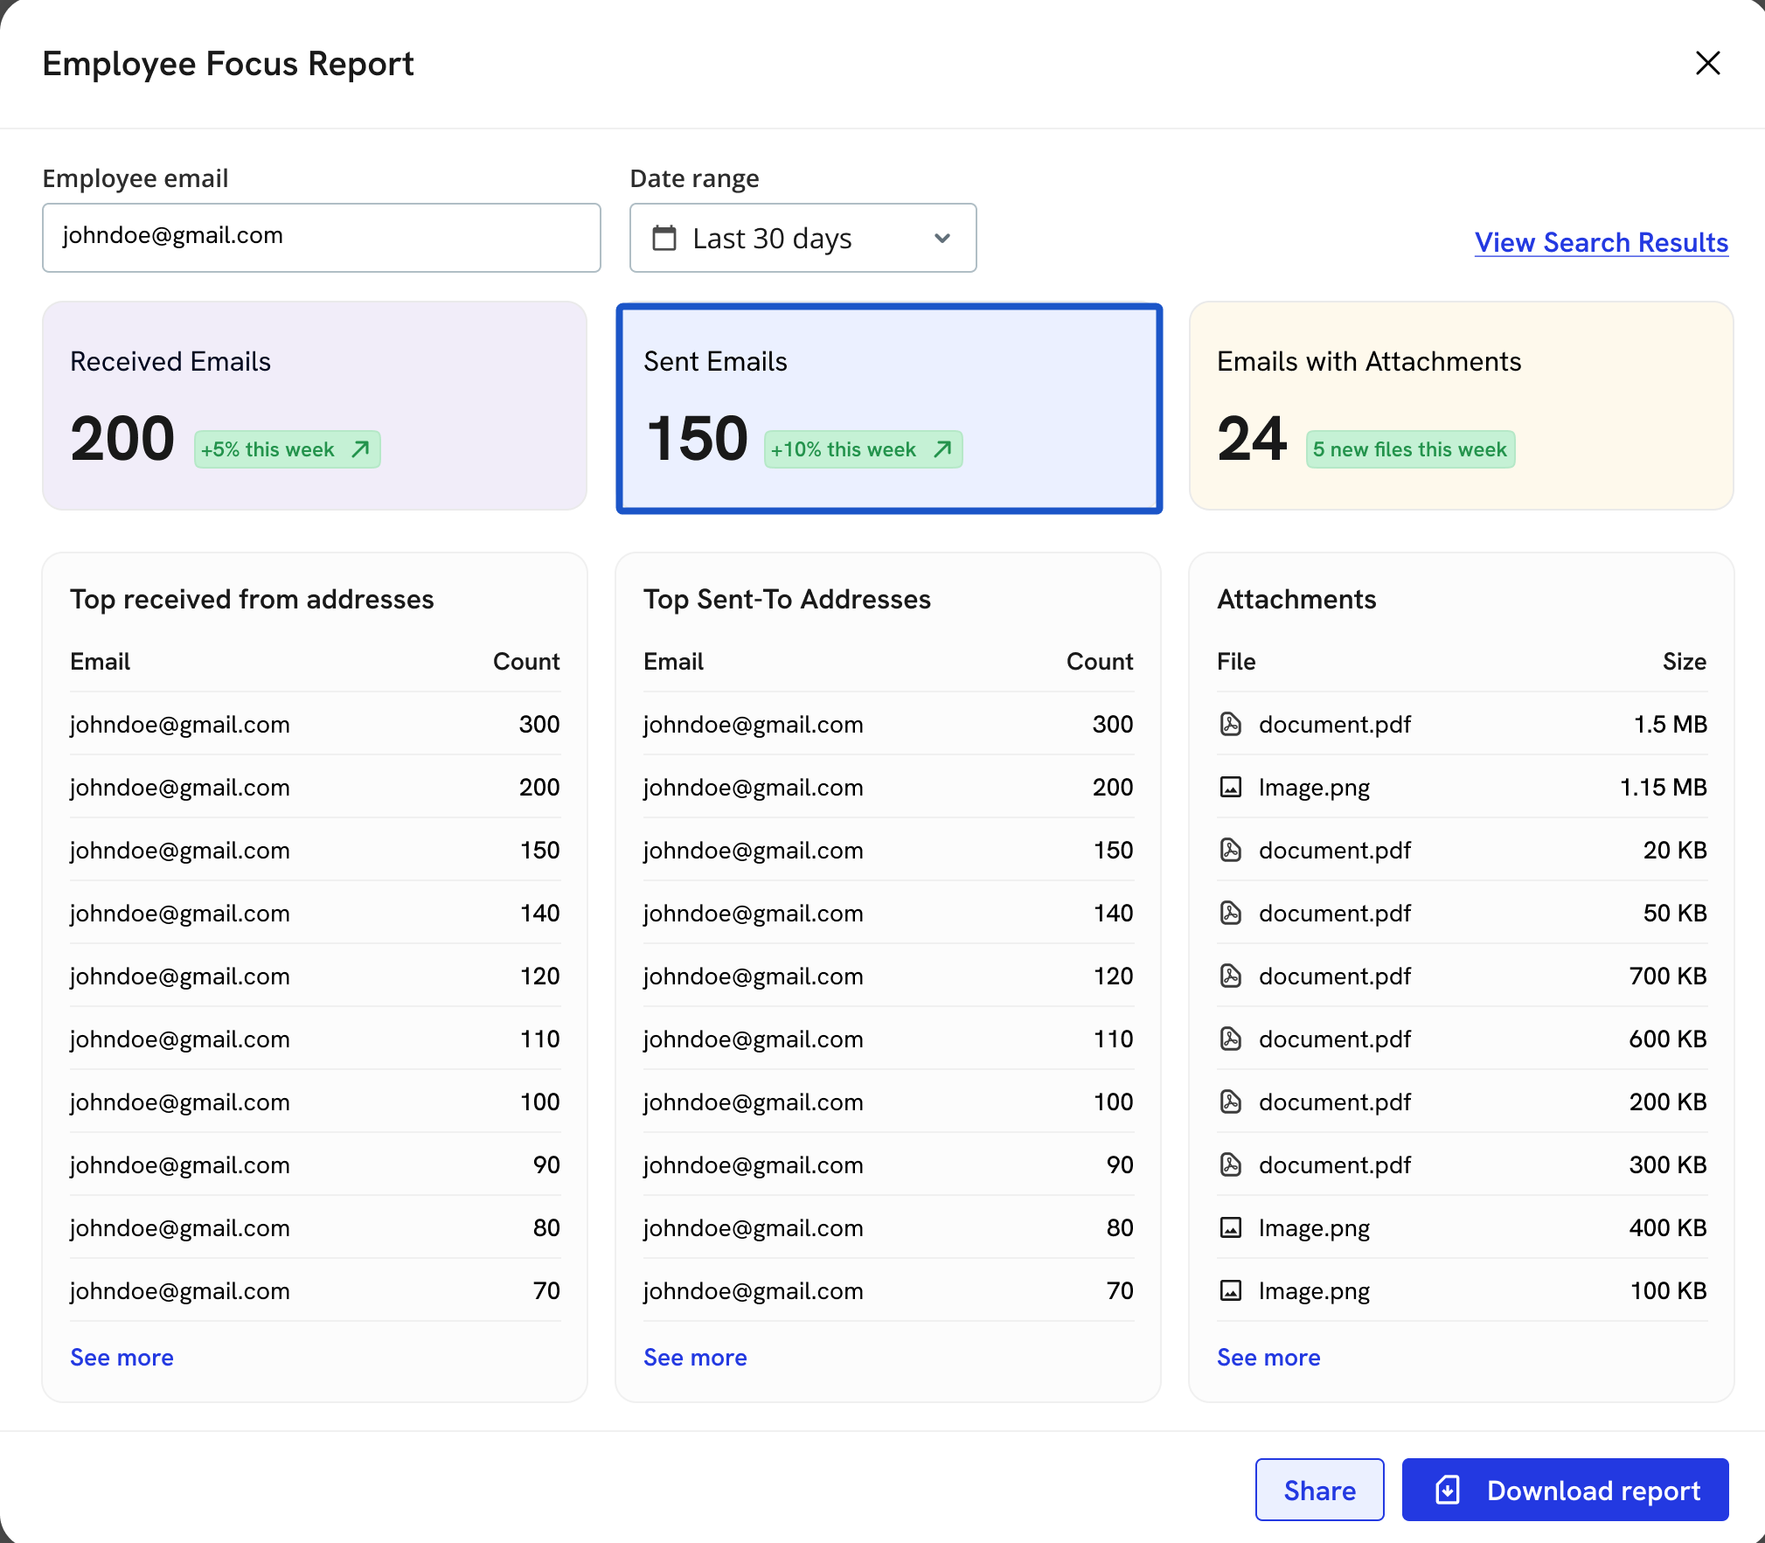The image size is (1765, 1543).
Task: Click image icon next to 400 KB Image.png
Action: point(1230,1227)
